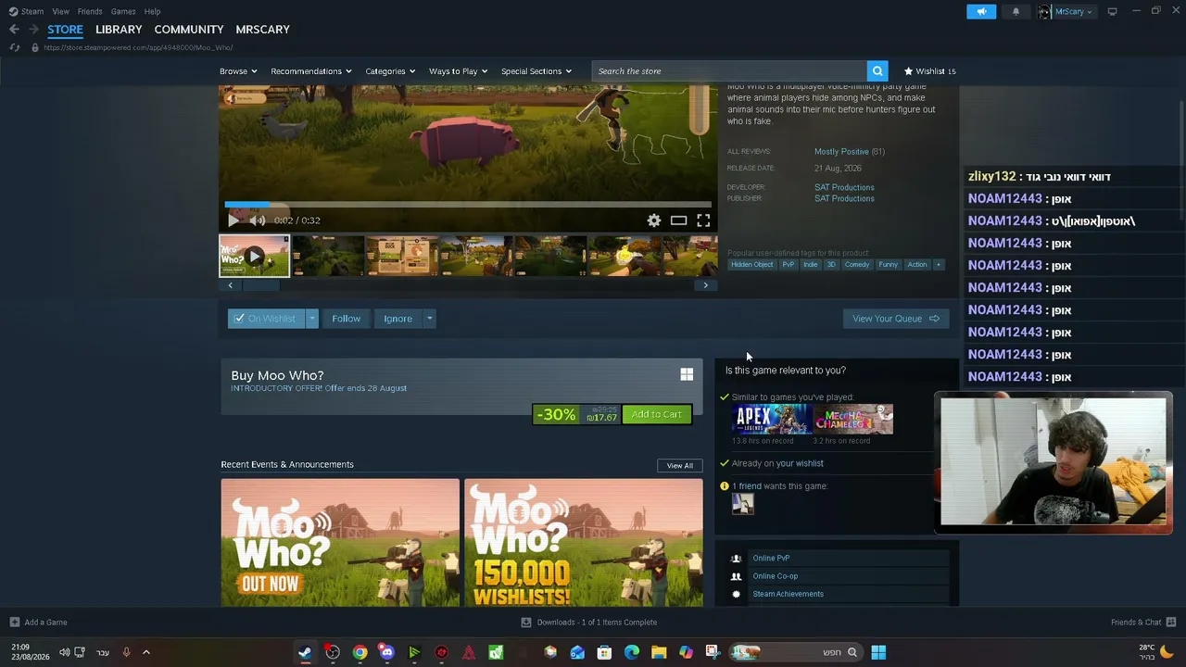Seek within the trailer progress bar

[x=467, y=204]
